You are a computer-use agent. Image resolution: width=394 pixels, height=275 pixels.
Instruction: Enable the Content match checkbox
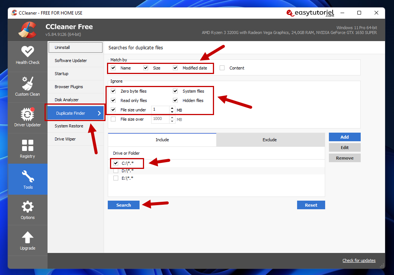(x=222, y=68)
